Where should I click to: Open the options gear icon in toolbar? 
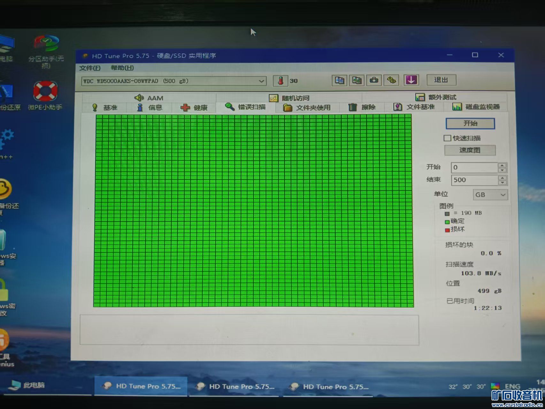(x=391, y=80)
